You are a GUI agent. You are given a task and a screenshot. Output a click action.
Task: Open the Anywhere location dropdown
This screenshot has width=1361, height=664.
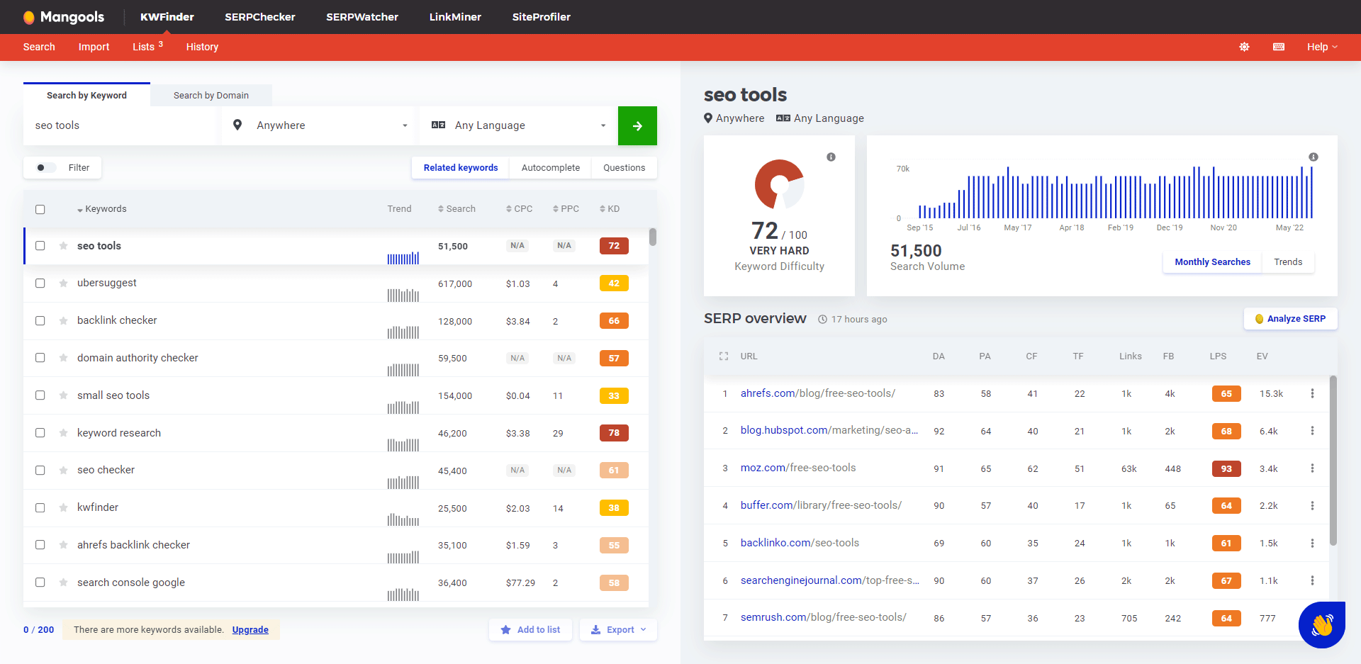click(x=318, y=125)
